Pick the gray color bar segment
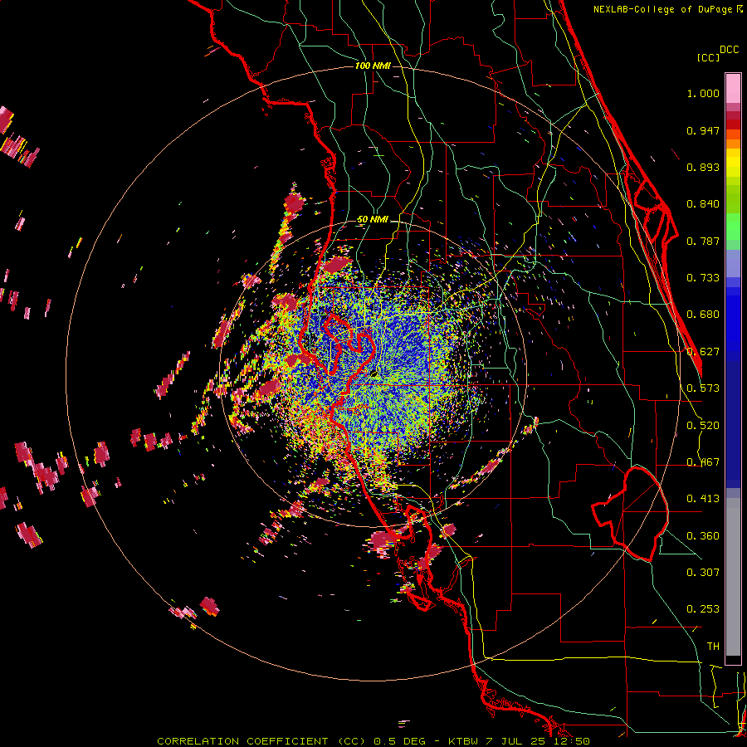This screenshot has width=747, height=747. (x=733, y=577)
